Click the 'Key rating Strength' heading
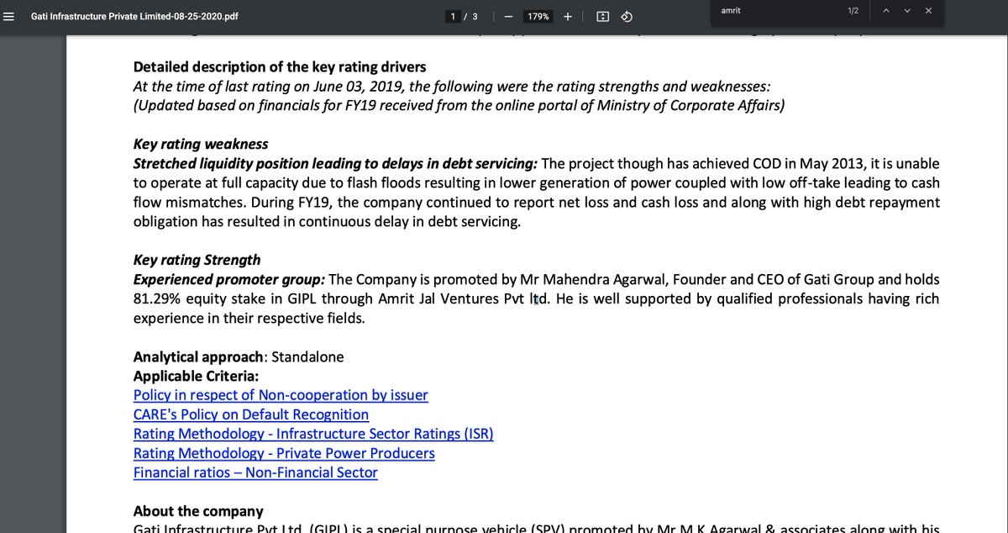 tap(197, 260)
